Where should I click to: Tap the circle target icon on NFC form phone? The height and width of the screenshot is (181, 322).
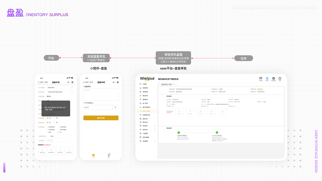[x=72, y=82]
